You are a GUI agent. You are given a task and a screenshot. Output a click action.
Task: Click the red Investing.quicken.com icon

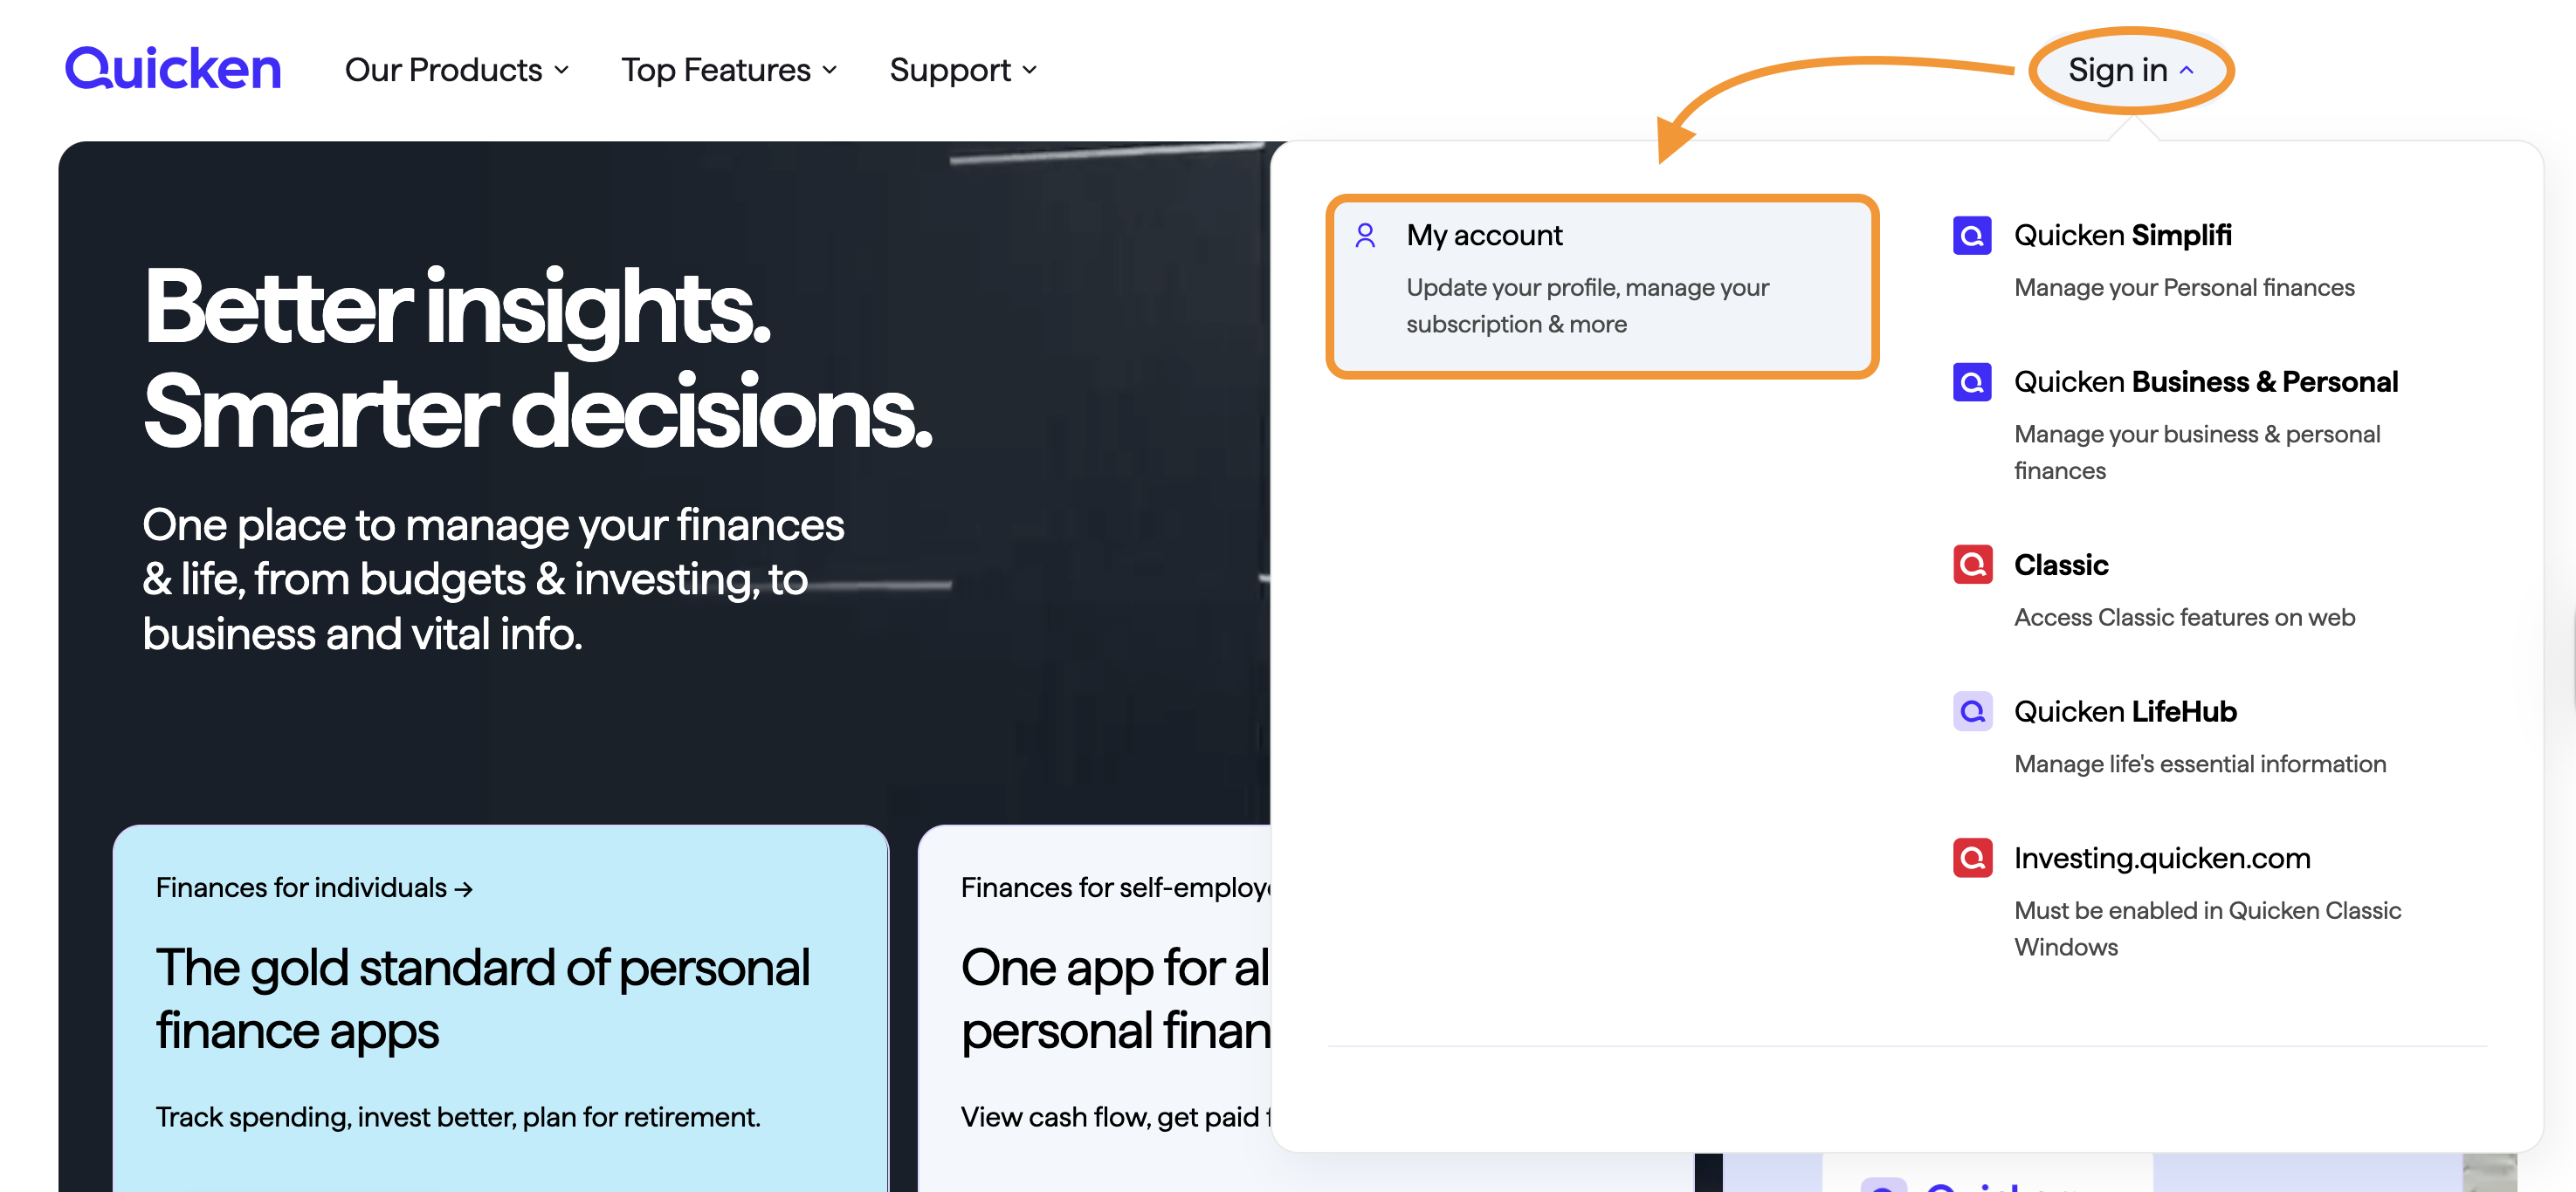pos(1972,859)
